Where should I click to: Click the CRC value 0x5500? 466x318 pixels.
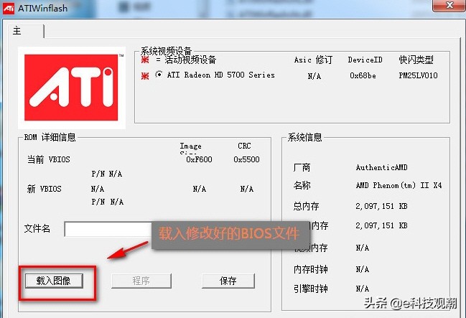coord(246,159)
